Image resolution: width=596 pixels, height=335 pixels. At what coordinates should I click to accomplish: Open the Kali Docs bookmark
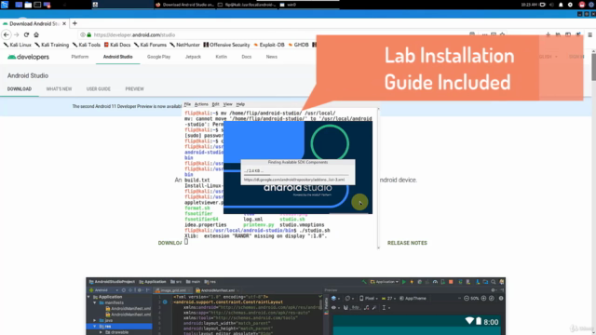coord(117,45)
